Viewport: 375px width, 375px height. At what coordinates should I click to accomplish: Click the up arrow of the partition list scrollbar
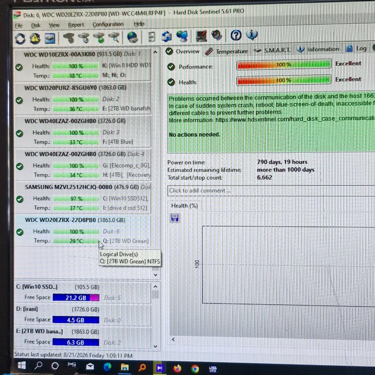pyautogui.click(x=155, y=286)
